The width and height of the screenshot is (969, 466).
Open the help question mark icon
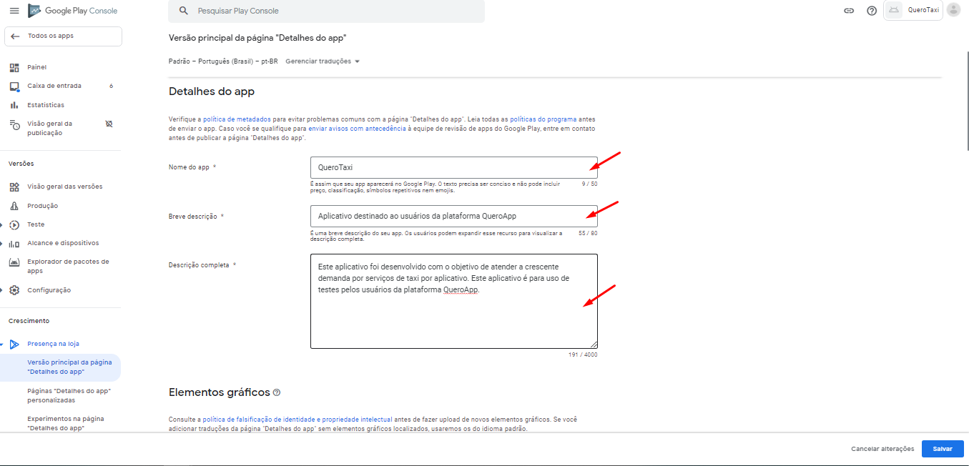pyautogui.click(x=872, y=11)
